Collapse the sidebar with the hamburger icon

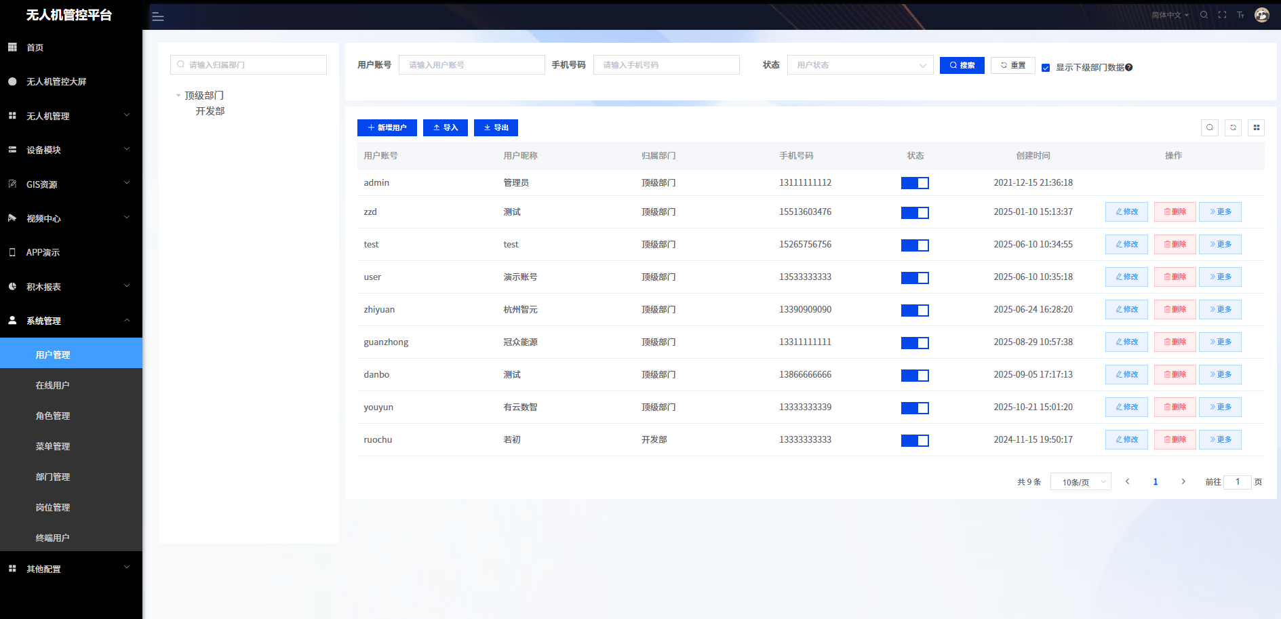tap(158, 17)
